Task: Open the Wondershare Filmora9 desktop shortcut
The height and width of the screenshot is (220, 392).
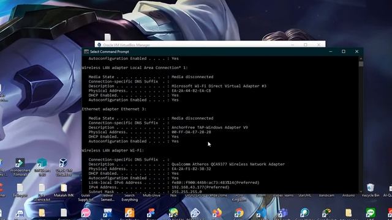Action: [x=20, y=163]
